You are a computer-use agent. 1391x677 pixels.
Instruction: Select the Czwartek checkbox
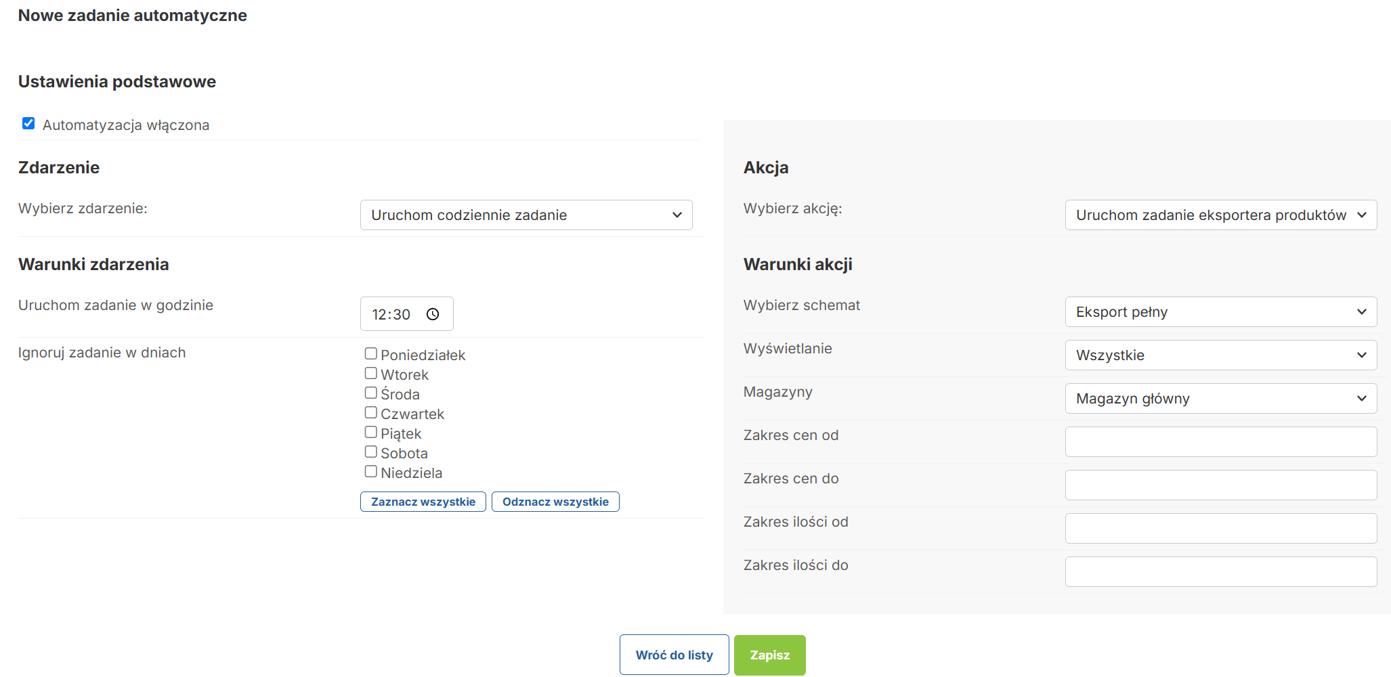pos(370,412)
